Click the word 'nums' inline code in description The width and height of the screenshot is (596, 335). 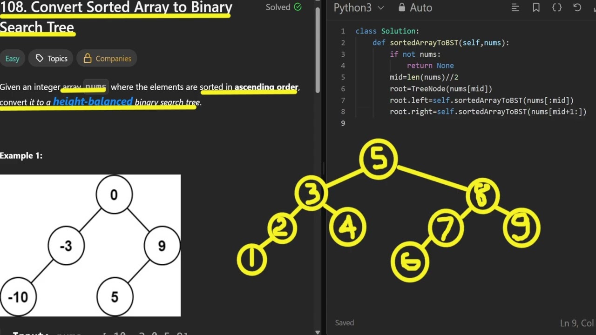click(96, 87)
